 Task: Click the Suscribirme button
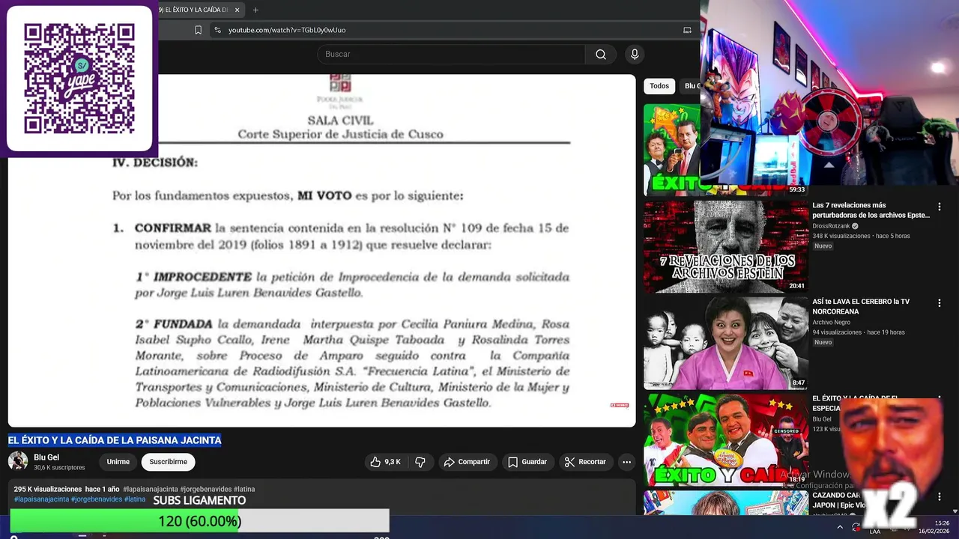tap(169, 462)
